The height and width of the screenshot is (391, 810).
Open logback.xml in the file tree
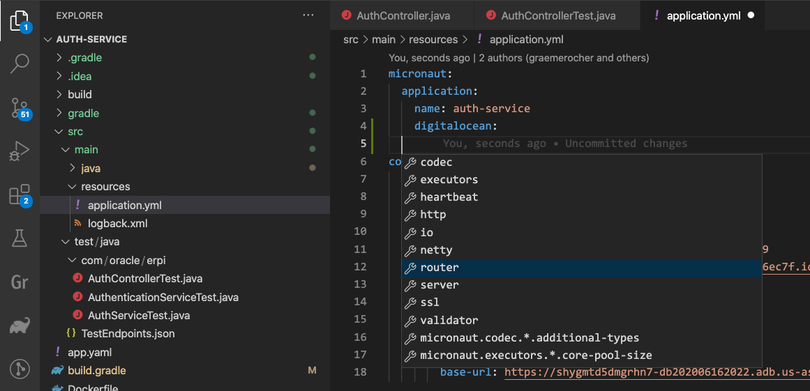tap(117, 224)
